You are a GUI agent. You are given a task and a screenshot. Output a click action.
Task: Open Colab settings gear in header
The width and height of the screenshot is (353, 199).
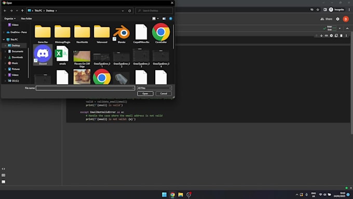pyautogui.click(x=338, y=19)
